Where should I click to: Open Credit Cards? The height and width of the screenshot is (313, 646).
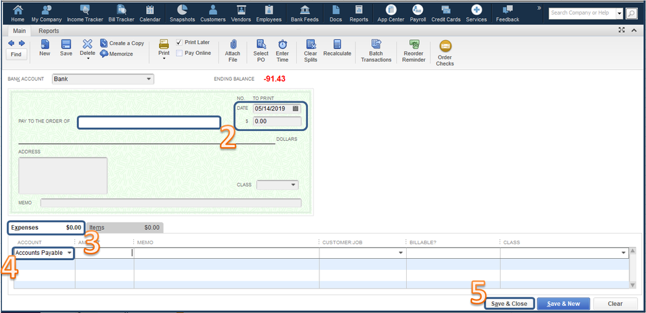pos(446,13)
